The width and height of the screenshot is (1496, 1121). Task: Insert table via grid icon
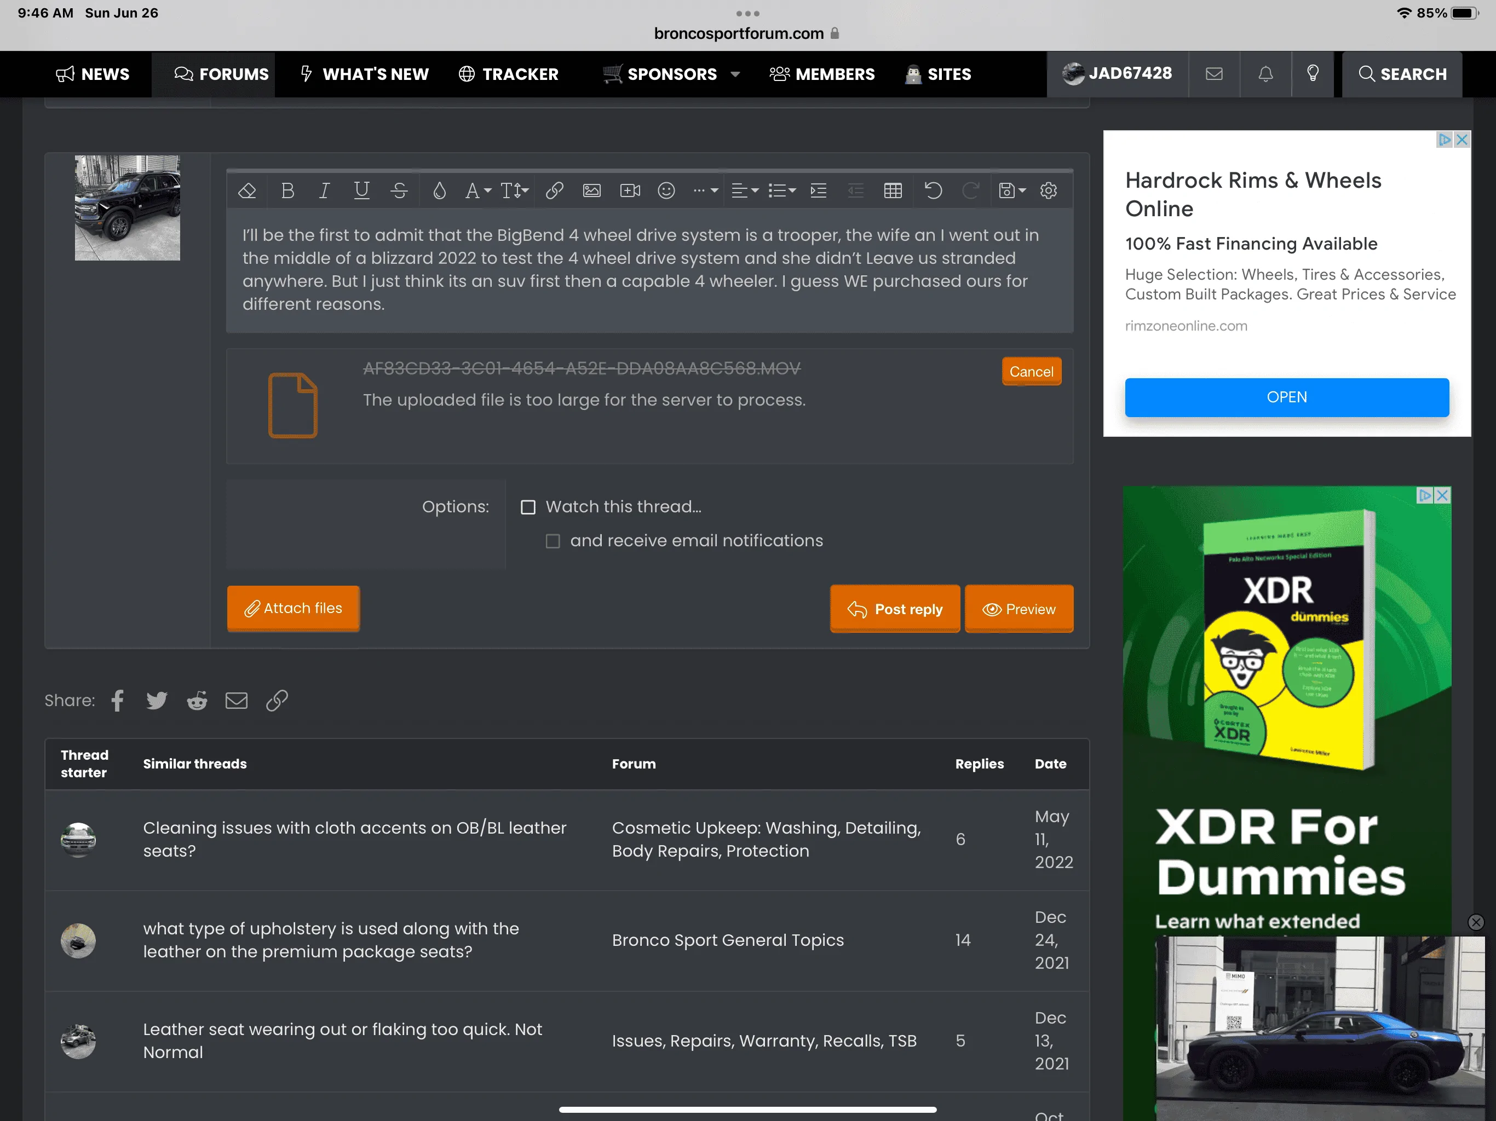893,192
